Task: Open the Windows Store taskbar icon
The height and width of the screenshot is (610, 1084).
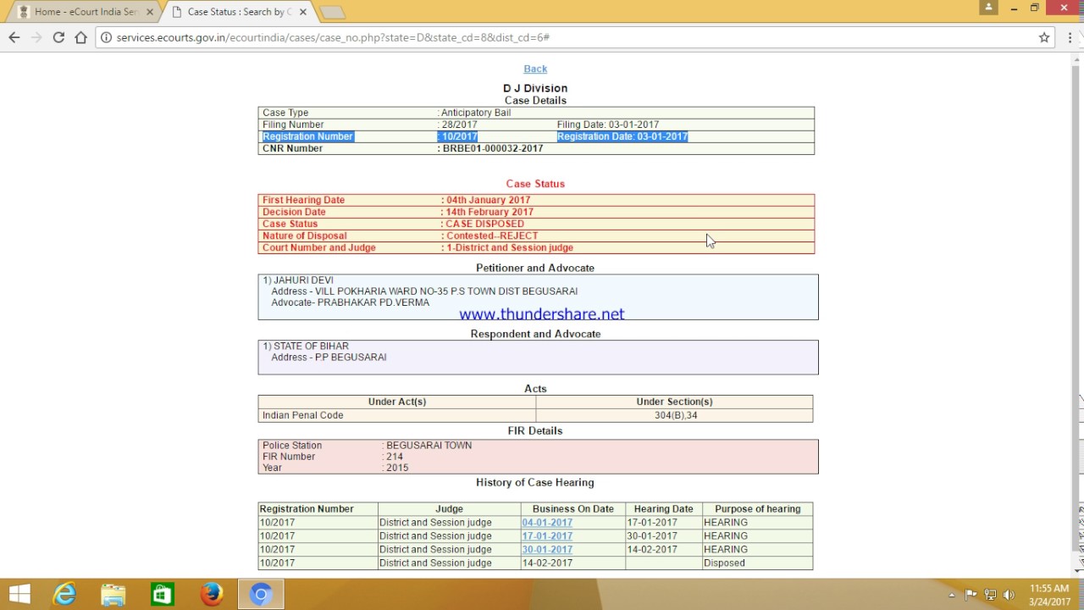Action: 162,595
